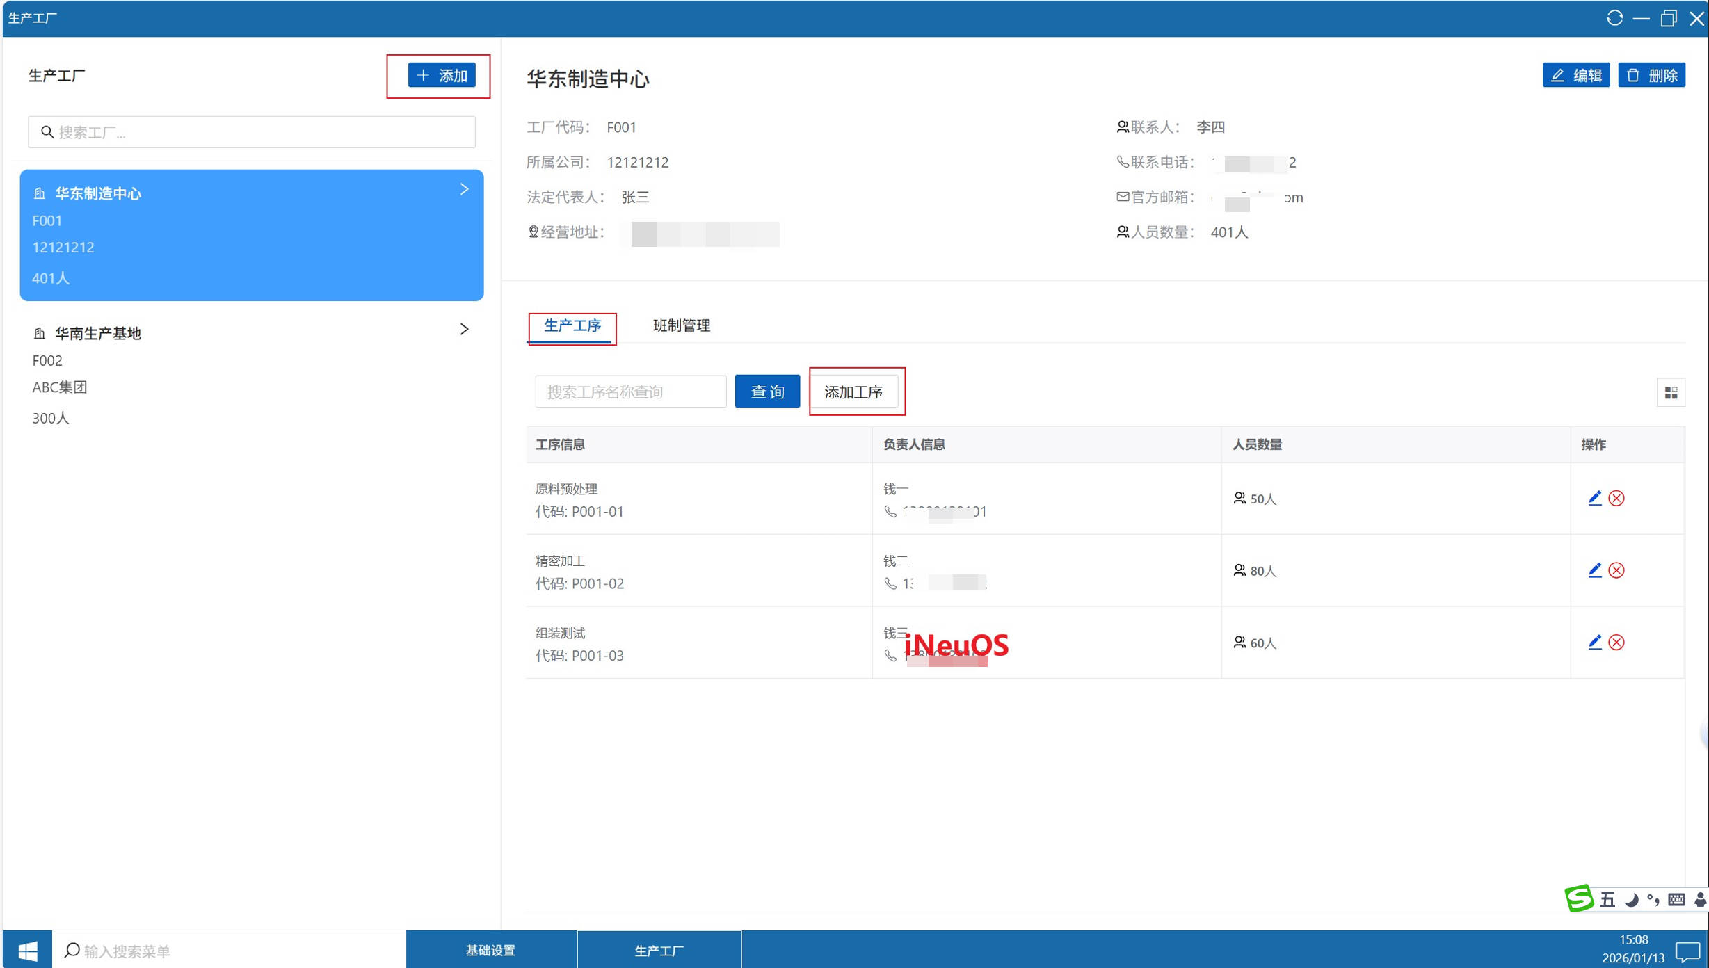Click the 添加工序 button

[x=853, y=392]
